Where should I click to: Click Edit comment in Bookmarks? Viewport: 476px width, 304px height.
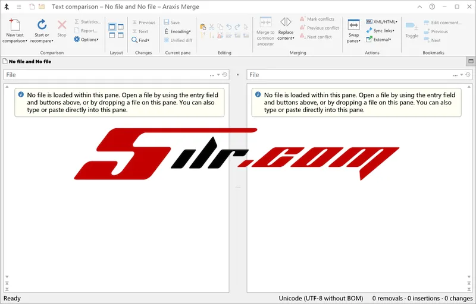click(x=443, y=23)
